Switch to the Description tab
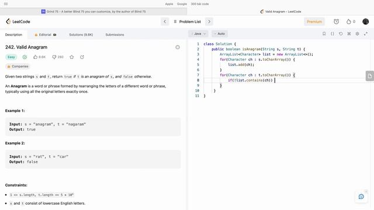The width and height of the screenshot is (374, 210). (13, 35)
